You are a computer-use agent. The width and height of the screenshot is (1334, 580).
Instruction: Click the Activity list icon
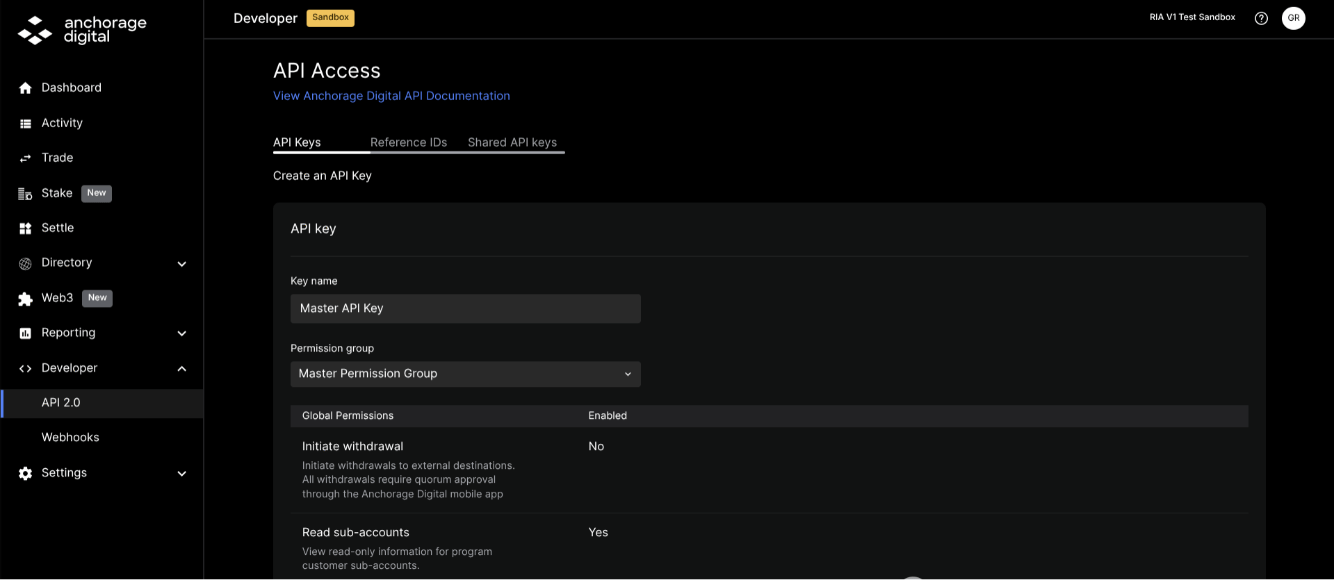[26, 124]
